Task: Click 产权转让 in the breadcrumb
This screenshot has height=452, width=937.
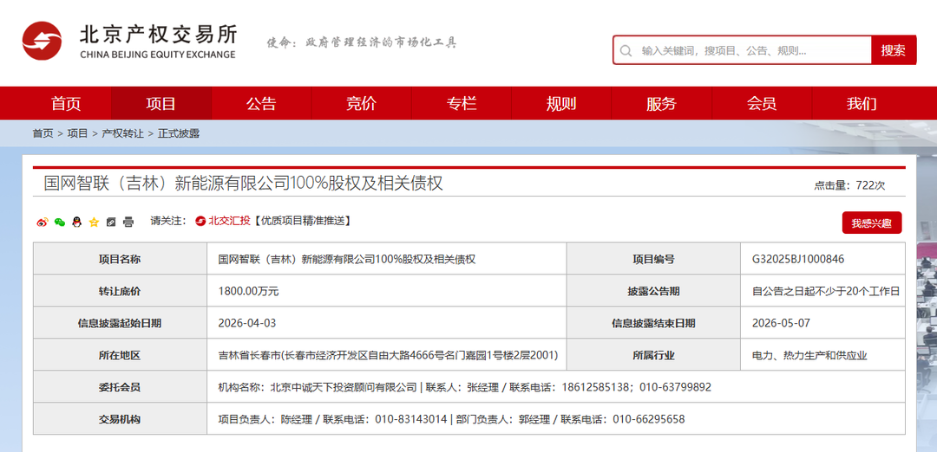Action: click(122, 133)
